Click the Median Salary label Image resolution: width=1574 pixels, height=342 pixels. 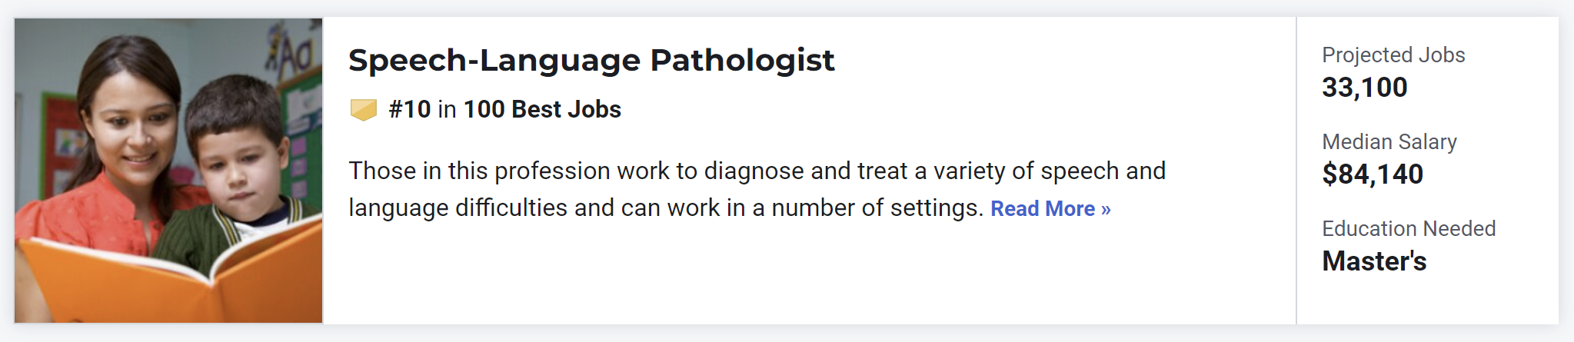pyautogui.click(x=1389, y=142)
